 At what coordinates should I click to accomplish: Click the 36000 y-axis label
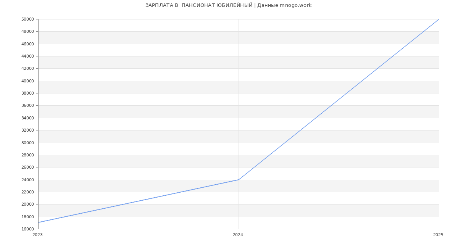click(x=27, y=106)
